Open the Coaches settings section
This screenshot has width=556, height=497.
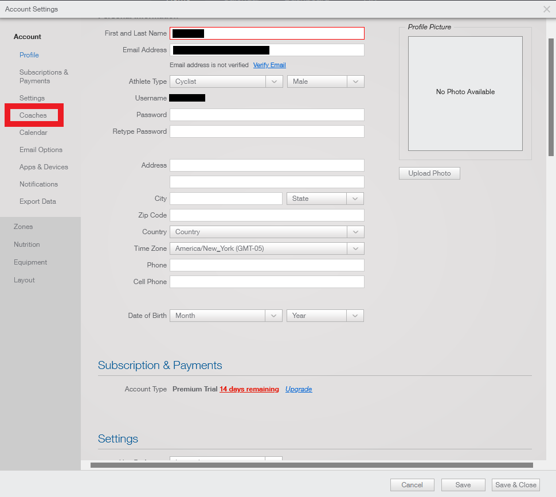[x=33, y=115]
